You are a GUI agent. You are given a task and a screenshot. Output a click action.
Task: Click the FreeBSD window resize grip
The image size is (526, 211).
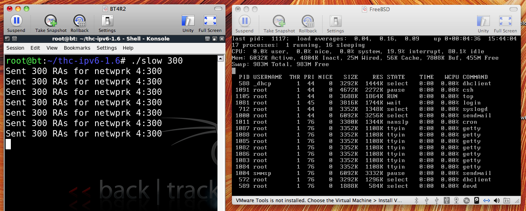tap(518, 200)
